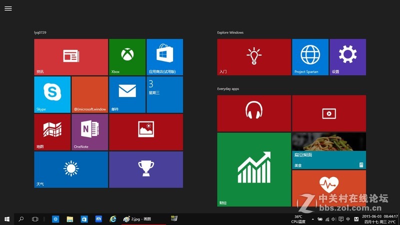
Task: Open the 邮件 mail tile
Action: (127, 94)
